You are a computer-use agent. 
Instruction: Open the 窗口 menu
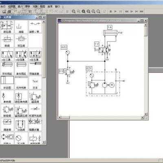tap(57, 7)
